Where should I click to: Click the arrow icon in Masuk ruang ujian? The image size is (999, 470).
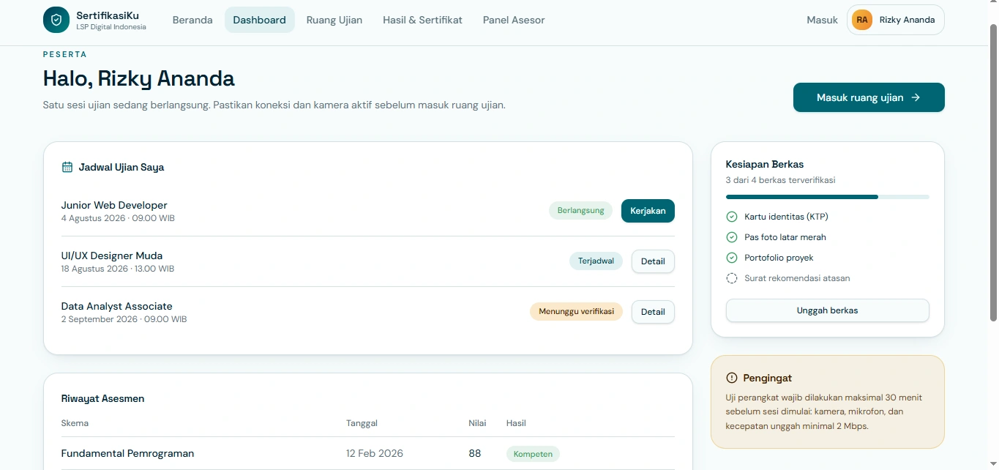point(916,97)
